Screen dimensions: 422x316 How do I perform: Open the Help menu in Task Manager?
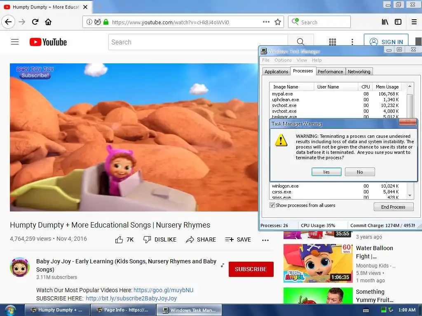click(x=317, y=60)
